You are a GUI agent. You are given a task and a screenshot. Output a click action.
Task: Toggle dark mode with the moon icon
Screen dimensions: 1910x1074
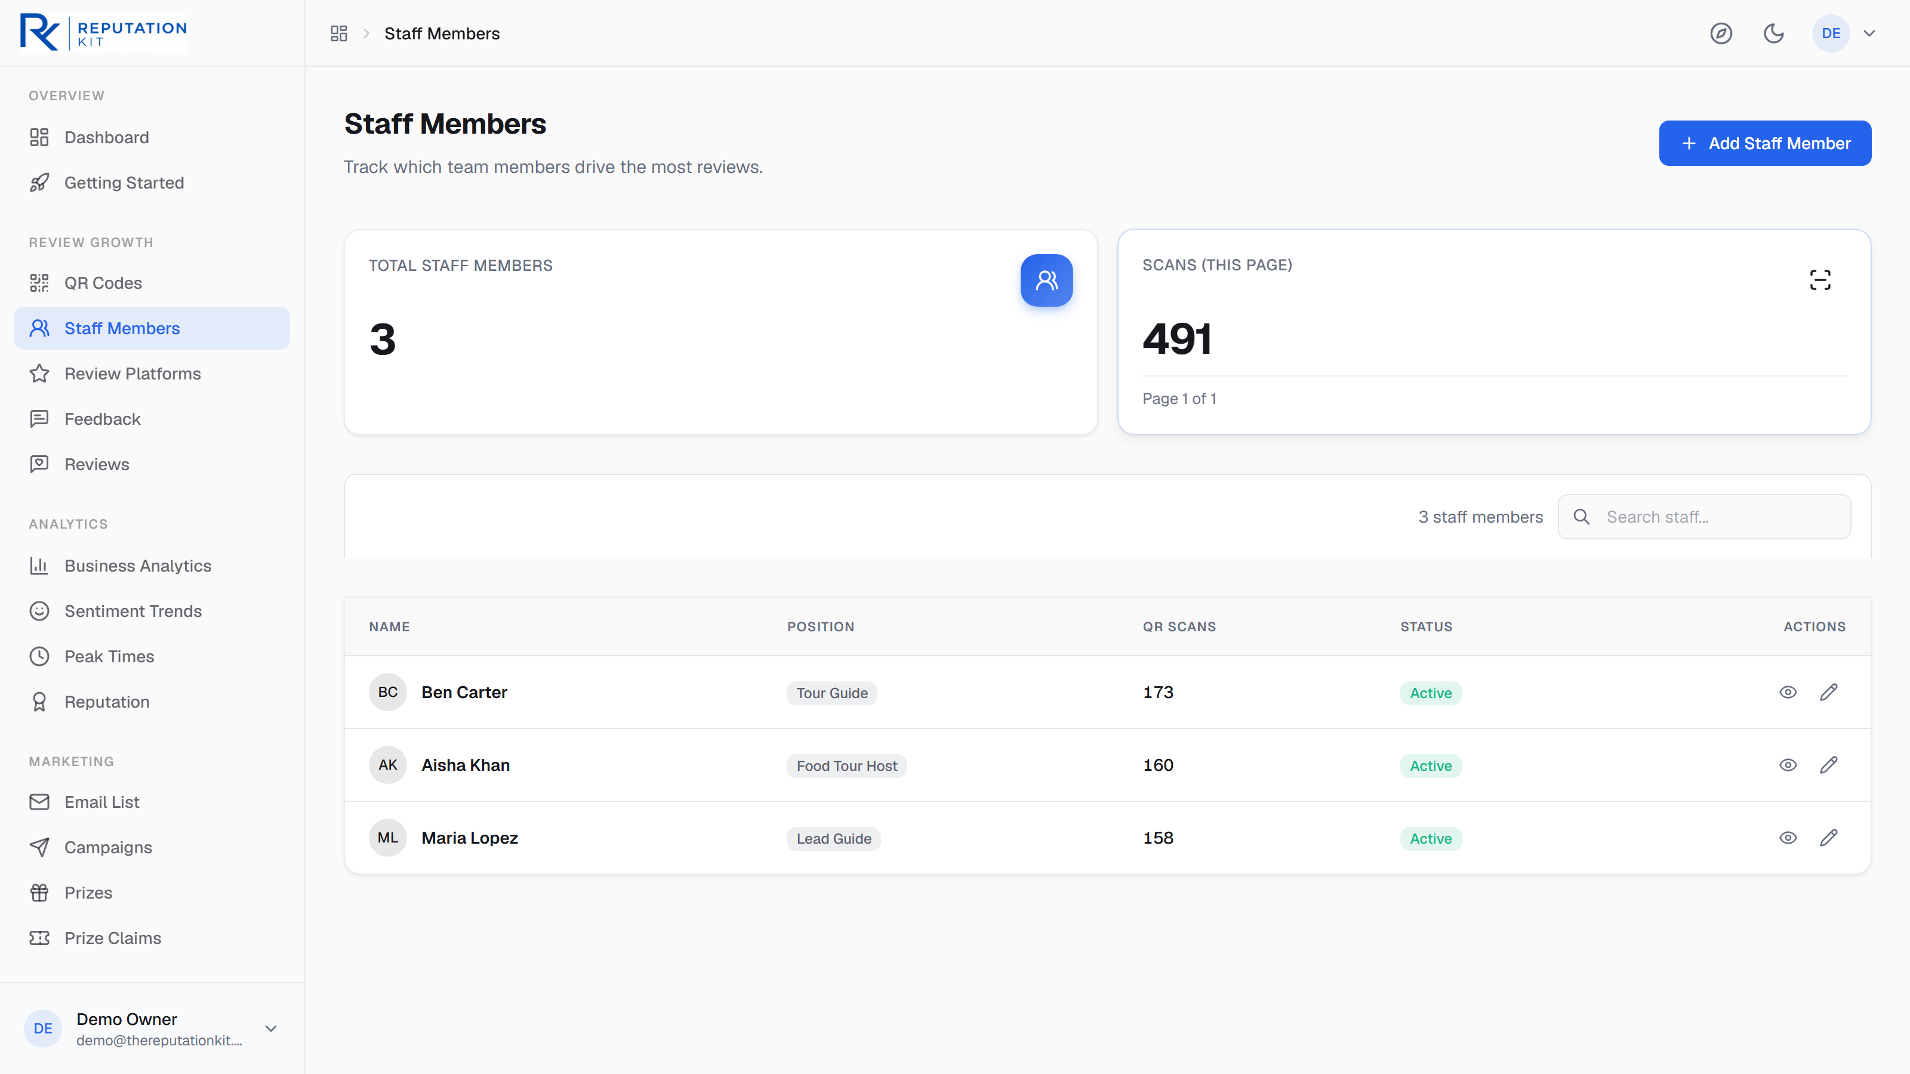[x=1773, y=33]
